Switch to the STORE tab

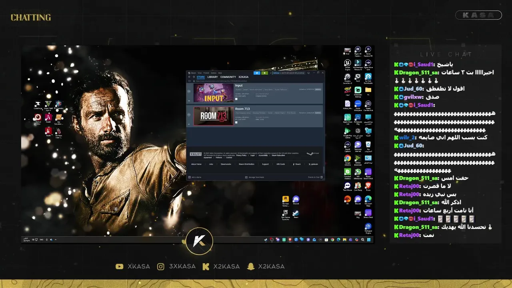[200, 77]
